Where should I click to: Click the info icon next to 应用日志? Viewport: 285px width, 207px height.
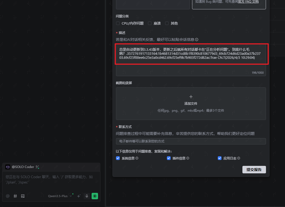point(238,158)
